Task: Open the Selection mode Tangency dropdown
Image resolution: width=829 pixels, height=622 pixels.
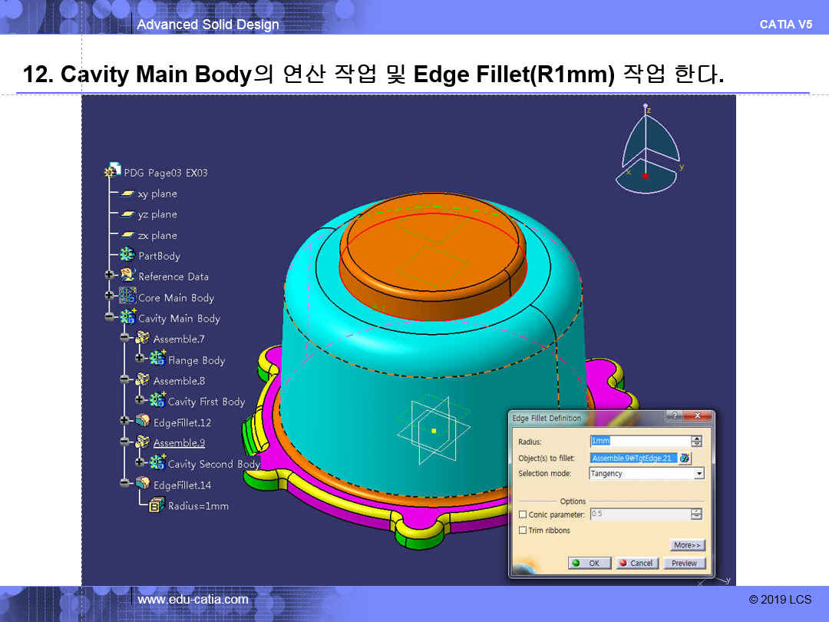Action: click(x=699, y=474)
